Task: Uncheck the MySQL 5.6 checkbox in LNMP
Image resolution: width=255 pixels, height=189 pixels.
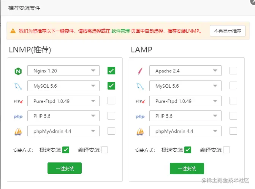Action: pyautogui.click(x=111, y=86)
